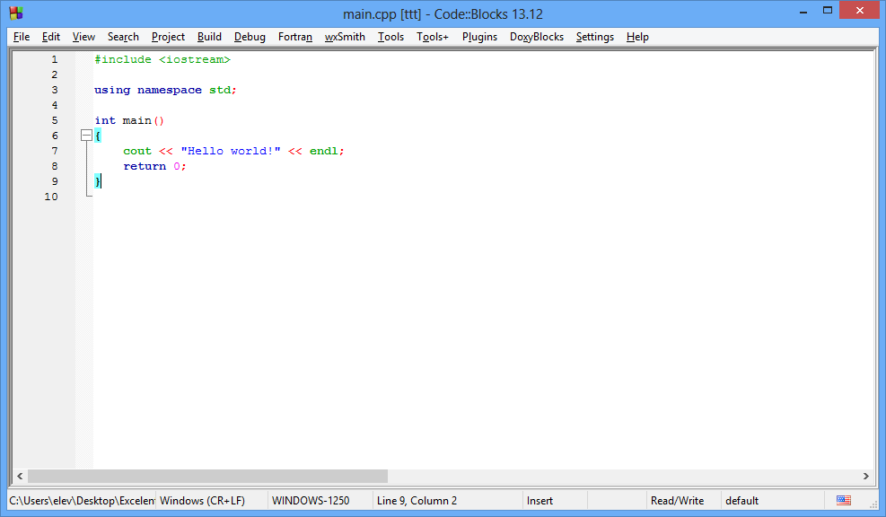Open the Project menu

(168, 37)
